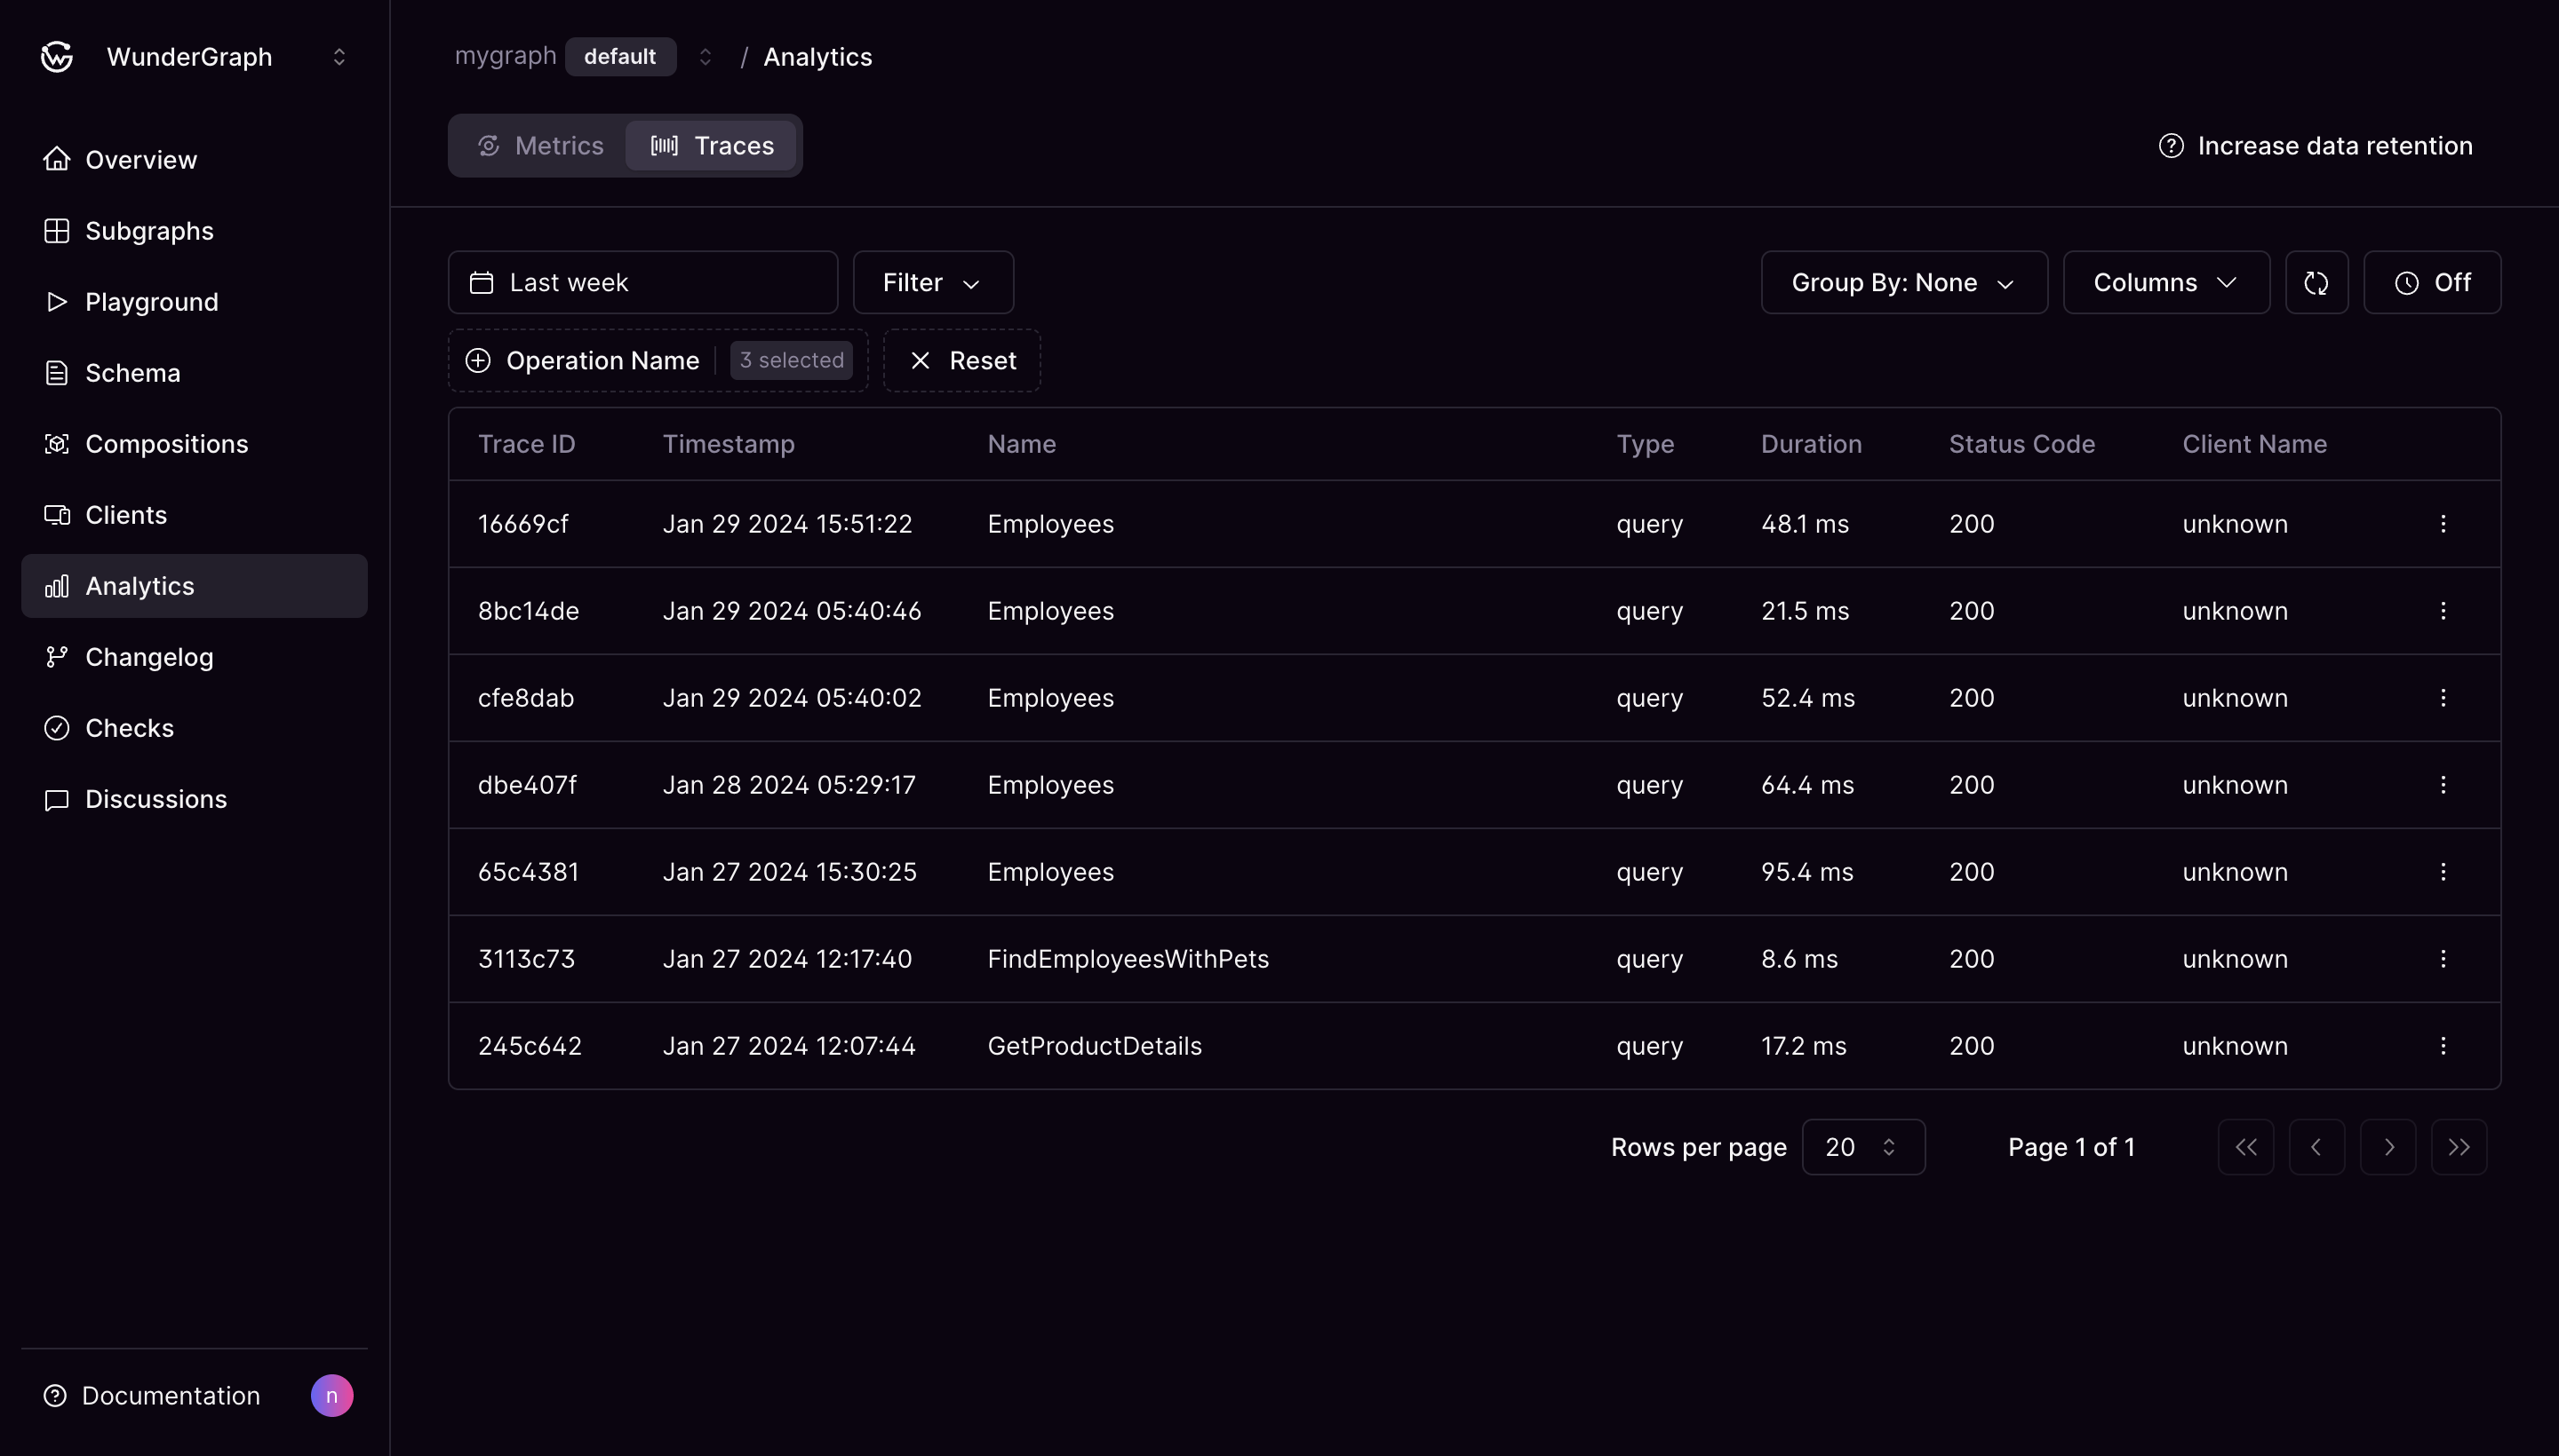
Task: Jump to the last page double-arrow
Action: tap(2458, 1147)
